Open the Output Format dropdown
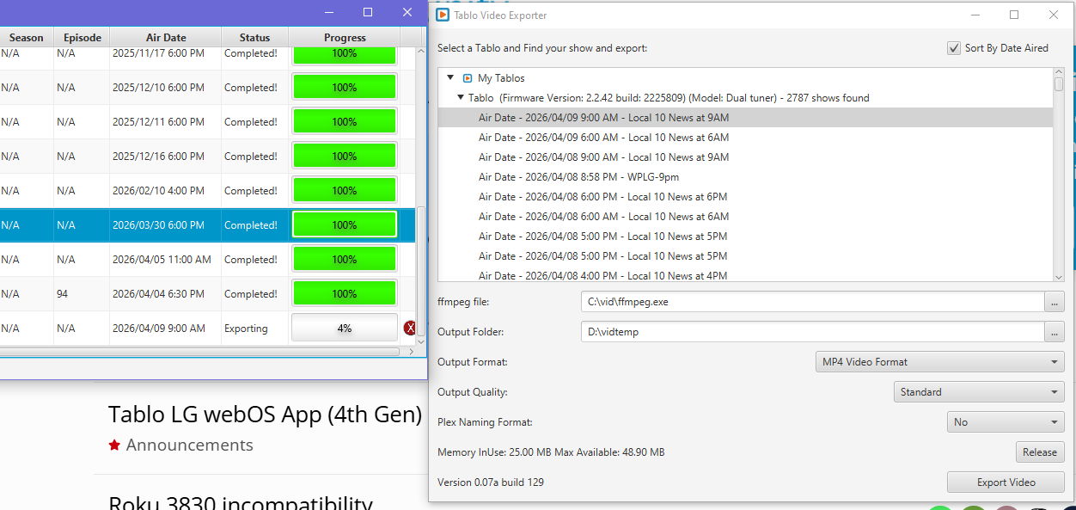 pyautogui.click(x=938, y=362)
